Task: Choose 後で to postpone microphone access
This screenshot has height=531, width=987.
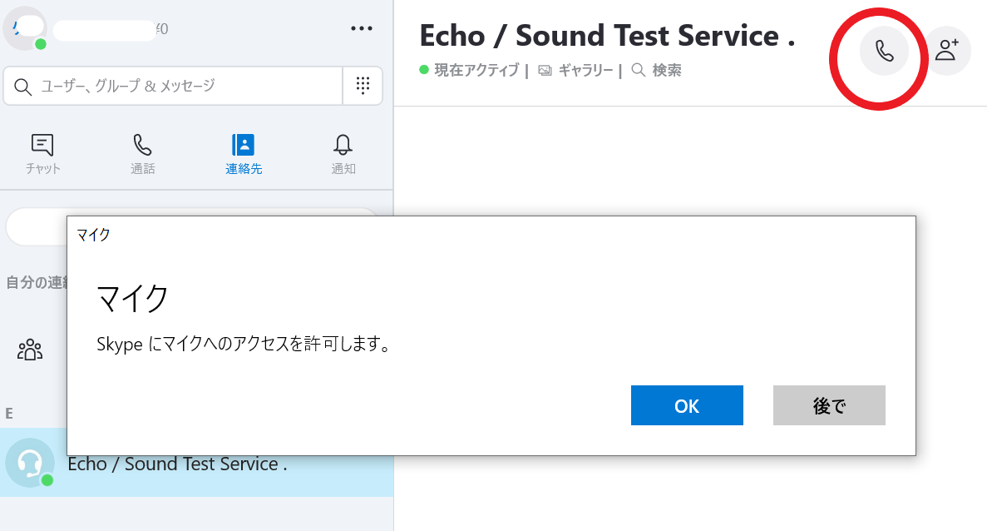Action: [829, 405]
